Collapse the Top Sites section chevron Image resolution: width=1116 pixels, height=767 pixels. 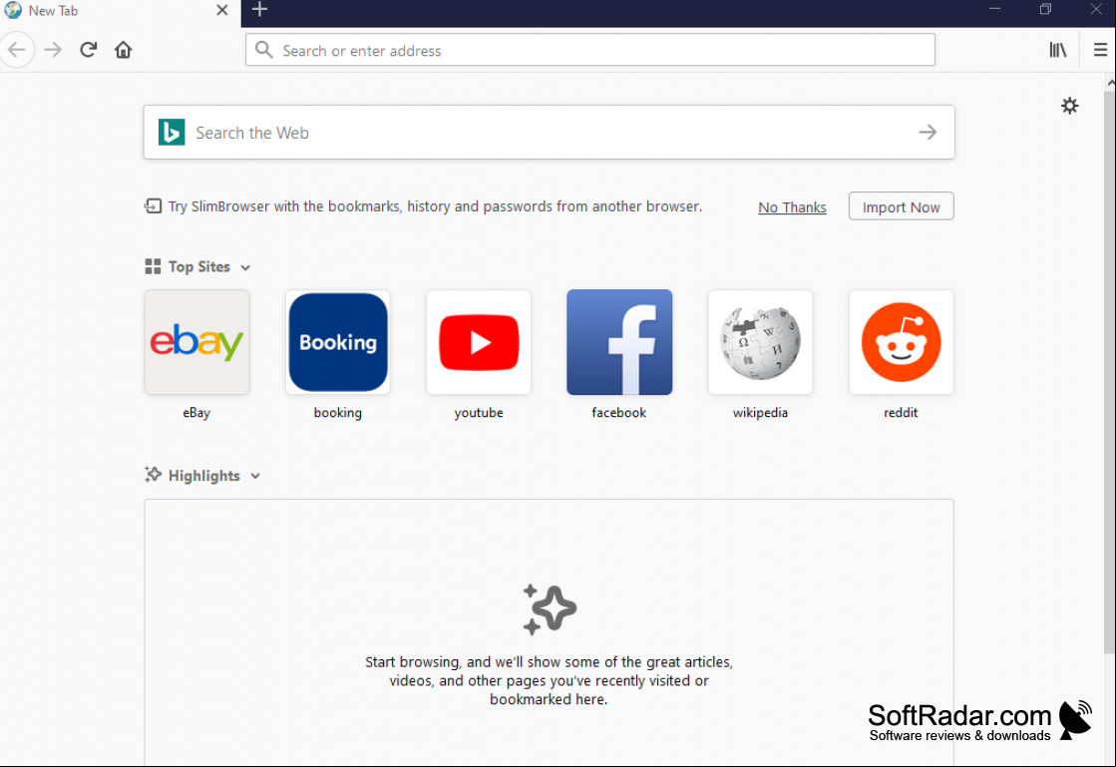(245, 268)
